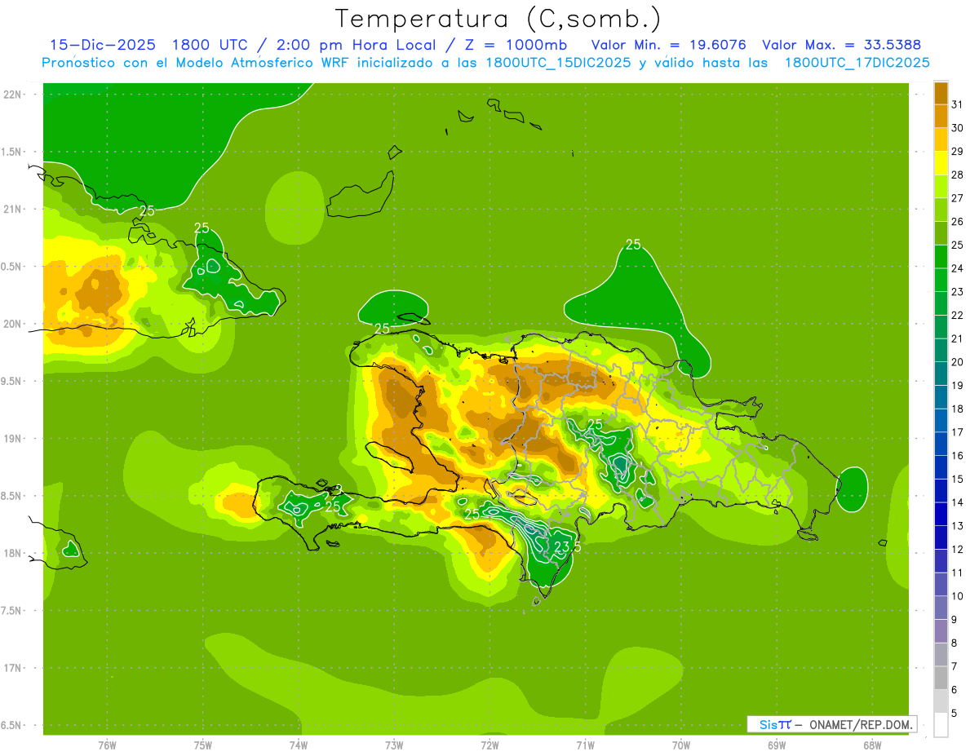
Task: Click the '17' color bar label
Action: point(958,432)
